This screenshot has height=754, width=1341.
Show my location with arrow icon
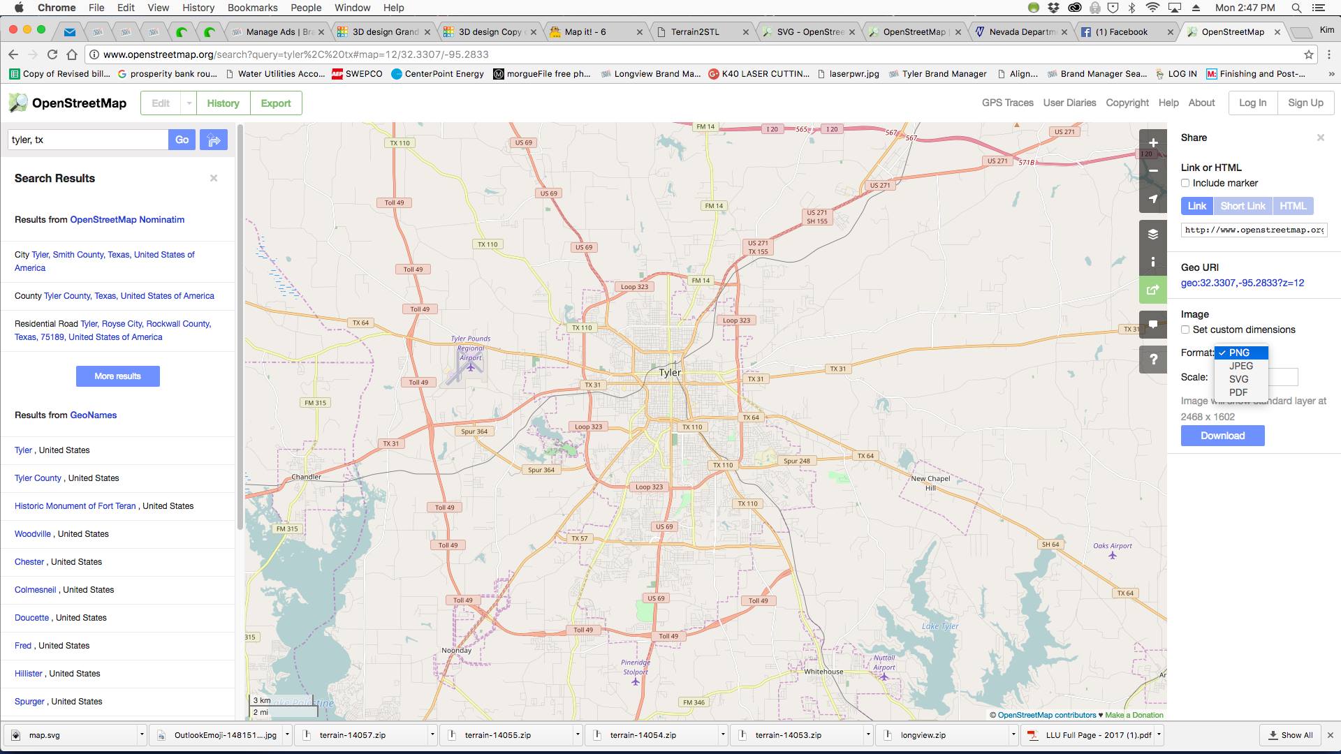1153,199
